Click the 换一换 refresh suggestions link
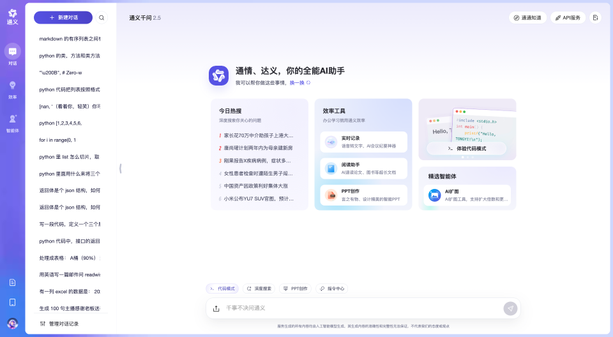613x337 pixels. point(300,83)
